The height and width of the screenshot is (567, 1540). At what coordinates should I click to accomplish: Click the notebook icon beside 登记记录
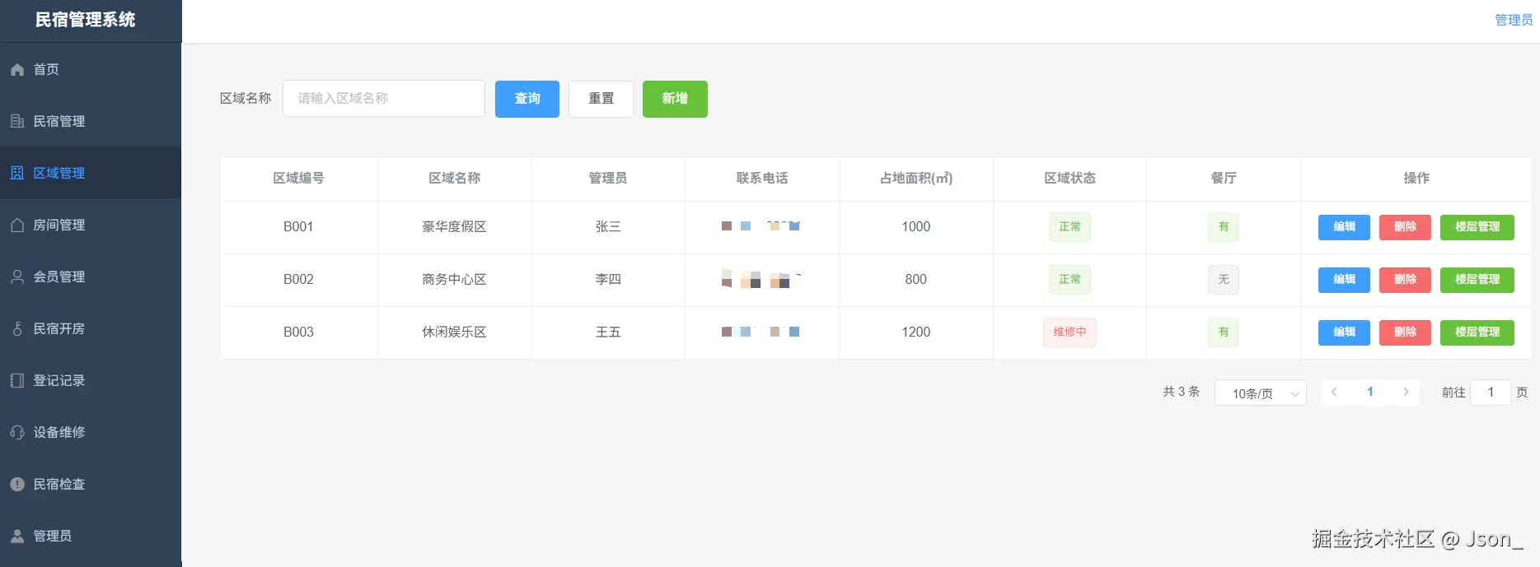[17, 381]
